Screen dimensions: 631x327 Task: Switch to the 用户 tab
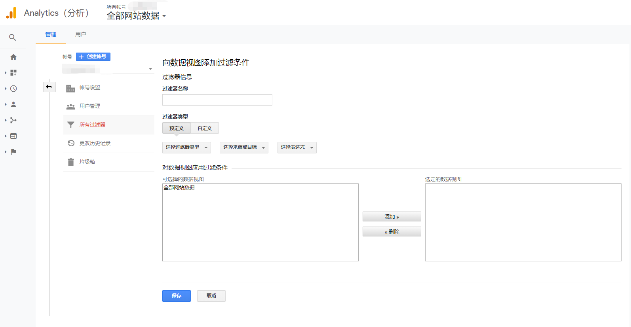[x=81, y=35]
